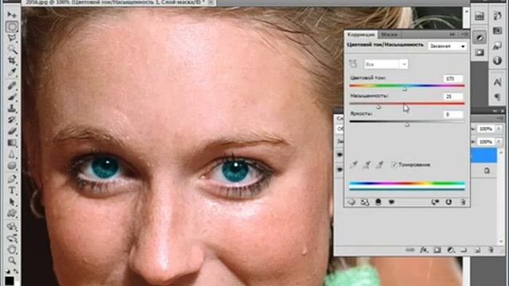This screenshot has height=286, width=509.
Task: Open layer fill 100% dropdown arrow
Action: pos(499,142)
